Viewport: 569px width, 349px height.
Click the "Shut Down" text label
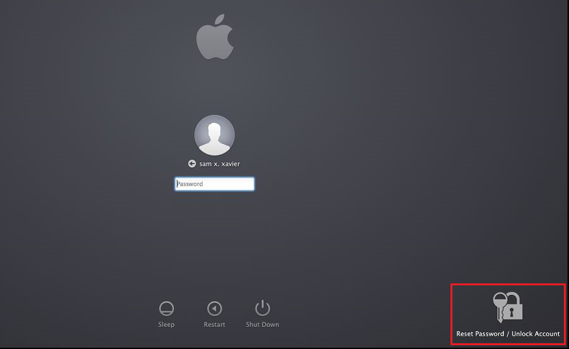tap(263, 325)
